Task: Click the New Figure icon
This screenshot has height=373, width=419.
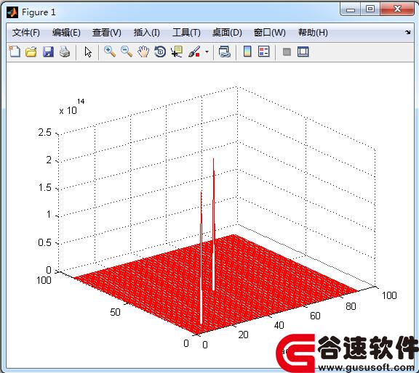Action: pos(15,52)
